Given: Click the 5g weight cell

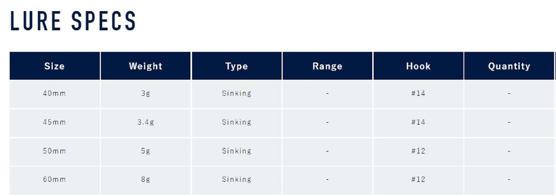Looking at the screenshot, I should pos(145,151).
